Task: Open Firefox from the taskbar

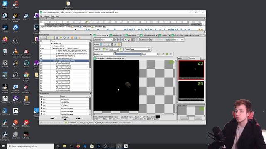Action: click(x=78, y=146)
